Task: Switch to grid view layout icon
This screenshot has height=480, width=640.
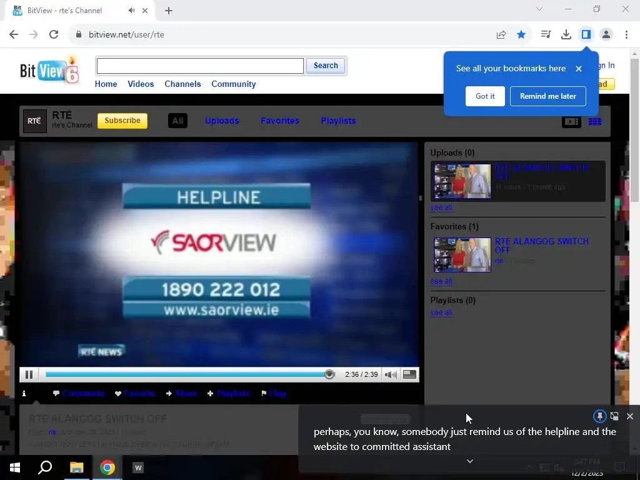Action: (595, 122)
